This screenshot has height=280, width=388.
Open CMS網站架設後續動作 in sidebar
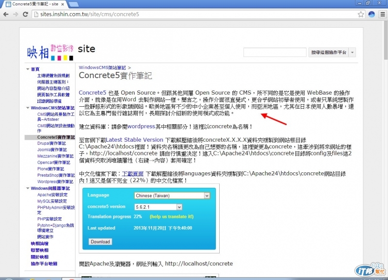(56, 128)
